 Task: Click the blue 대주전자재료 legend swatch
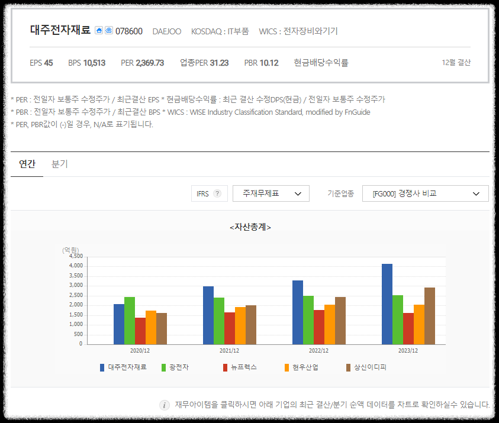(x=102, y=367)
